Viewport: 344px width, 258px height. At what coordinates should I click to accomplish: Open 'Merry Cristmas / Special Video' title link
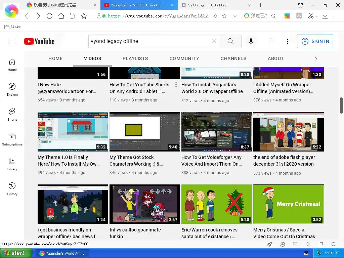tap(284, 233)
